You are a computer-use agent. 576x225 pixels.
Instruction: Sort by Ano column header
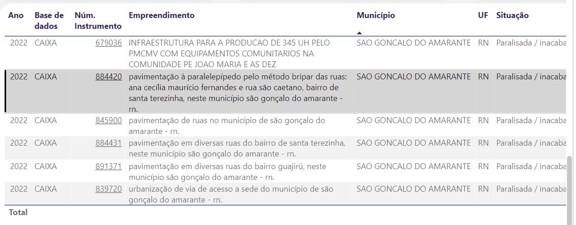(16, 16)
